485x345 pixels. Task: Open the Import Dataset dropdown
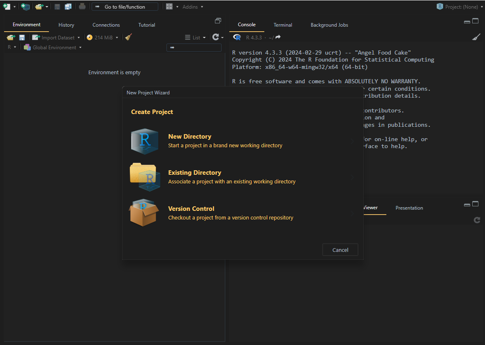coord(56,37)
